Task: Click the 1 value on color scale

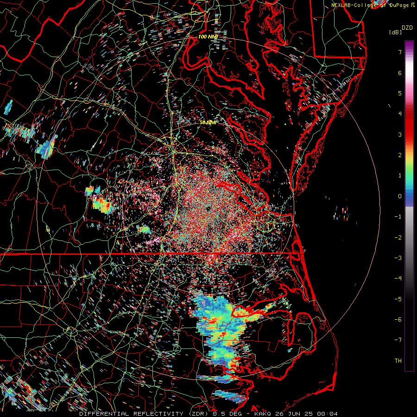Action: point(400,176)
